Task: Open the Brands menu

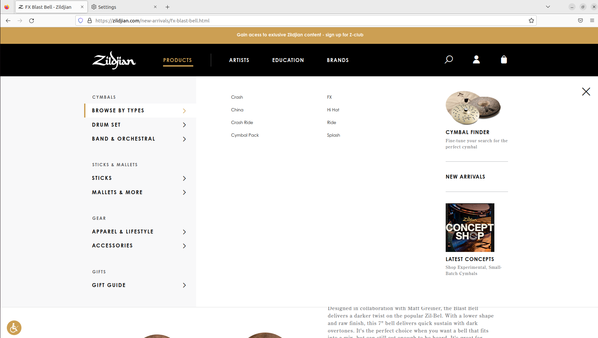Action: point(337,60)
